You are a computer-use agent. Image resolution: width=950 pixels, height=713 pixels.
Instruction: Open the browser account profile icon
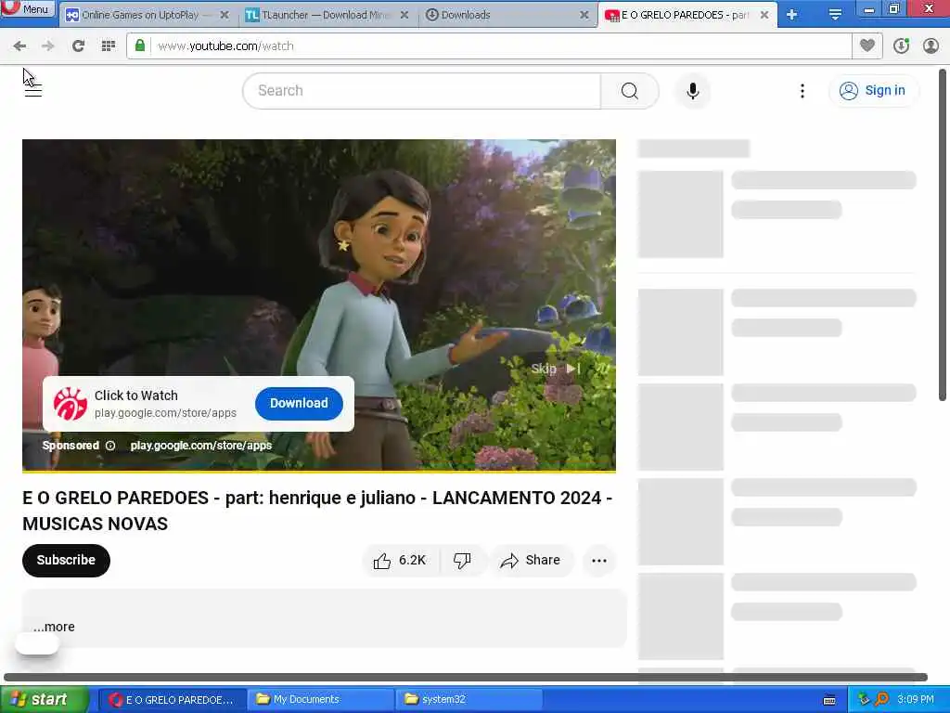(931, 46)
